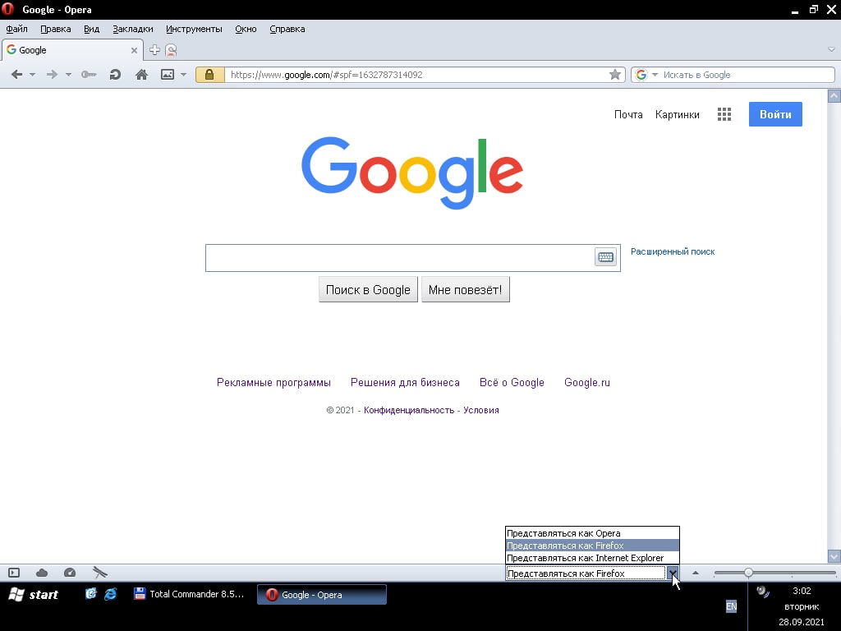The image size is (841, 631).
Task: Click the user-agent combo box arrow
Action: point(672,573)
